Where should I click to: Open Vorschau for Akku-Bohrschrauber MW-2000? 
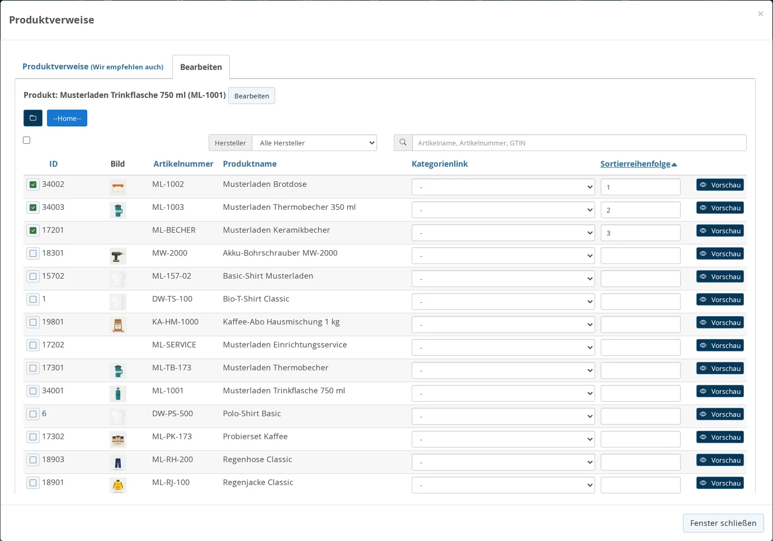(x=720, y=253)
